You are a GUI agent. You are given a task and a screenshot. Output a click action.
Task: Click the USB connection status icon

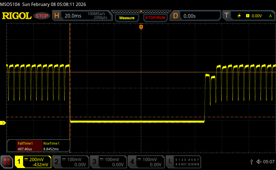point(251,162)
